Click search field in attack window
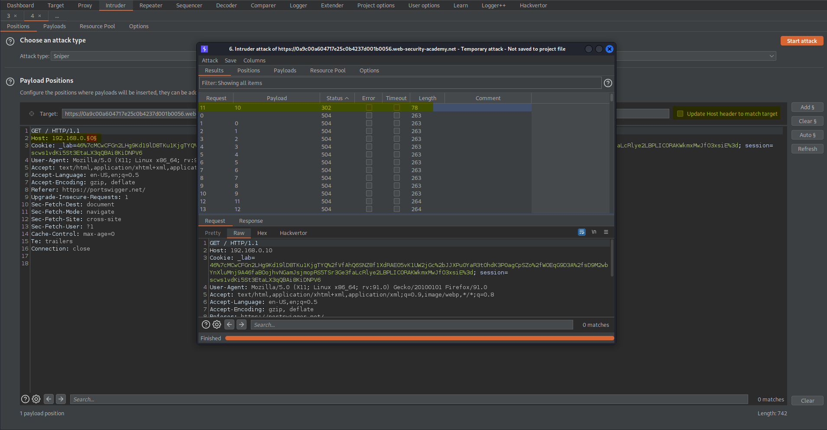Viewport: 827px width, 430px height. [412, 325]
